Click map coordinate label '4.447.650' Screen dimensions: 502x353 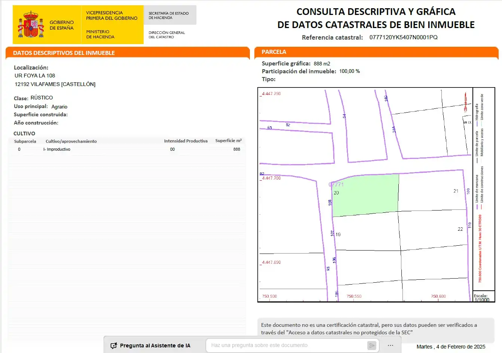(x=271, y=262)
